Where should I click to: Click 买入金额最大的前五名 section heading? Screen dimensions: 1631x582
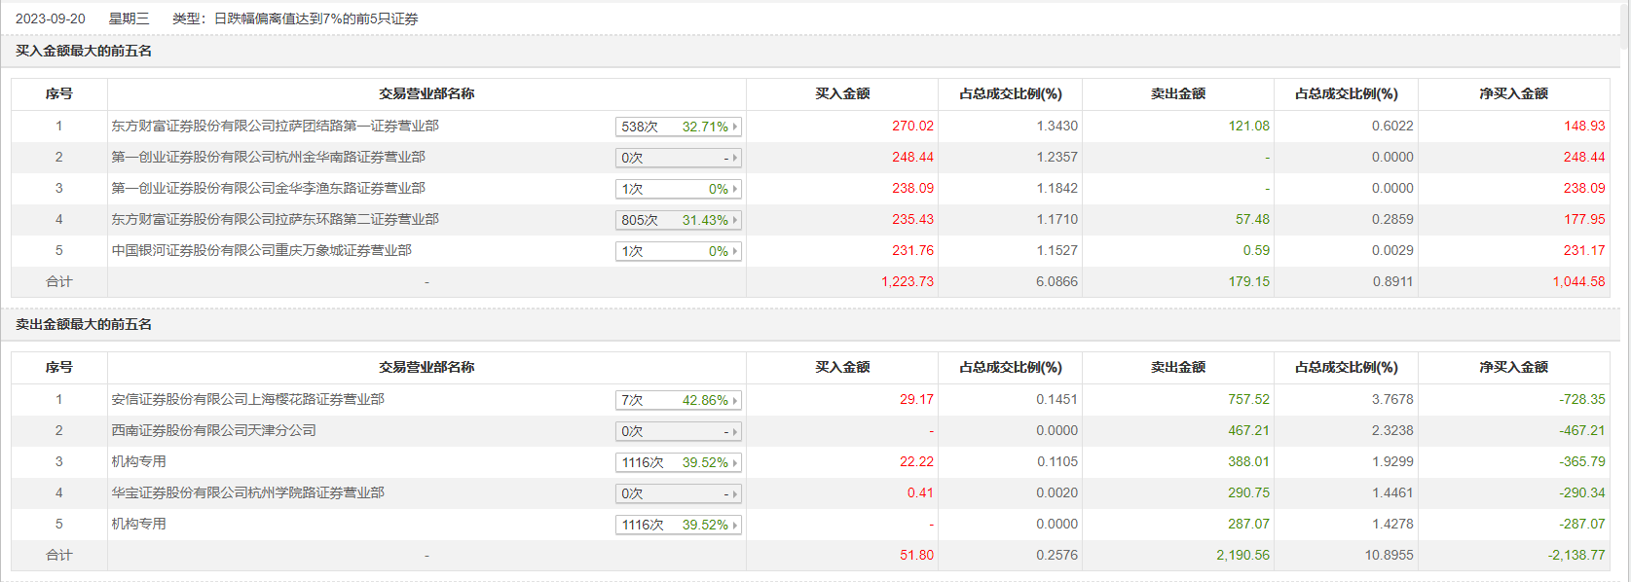click(x=84, y=51)
